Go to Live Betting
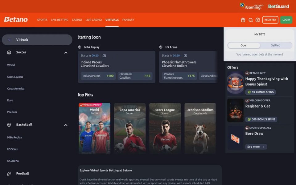 click(x=60, y=20)
